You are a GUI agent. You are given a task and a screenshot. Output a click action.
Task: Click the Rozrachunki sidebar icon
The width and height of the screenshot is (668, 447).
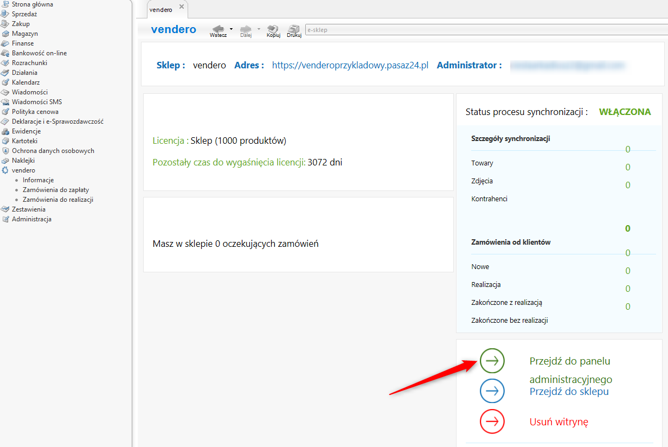[x=5, y=63]
